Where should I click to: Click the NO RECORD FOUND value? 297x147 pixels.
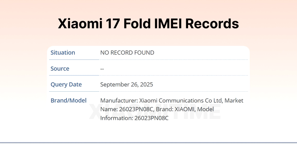[x=127, y=53]
